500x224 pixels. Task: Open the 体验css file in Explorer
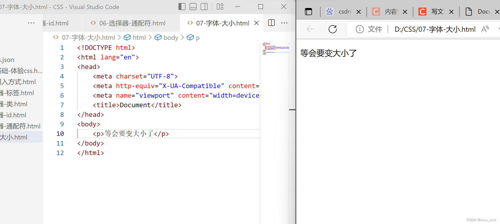pyautogui.click(x=21, y=71)
